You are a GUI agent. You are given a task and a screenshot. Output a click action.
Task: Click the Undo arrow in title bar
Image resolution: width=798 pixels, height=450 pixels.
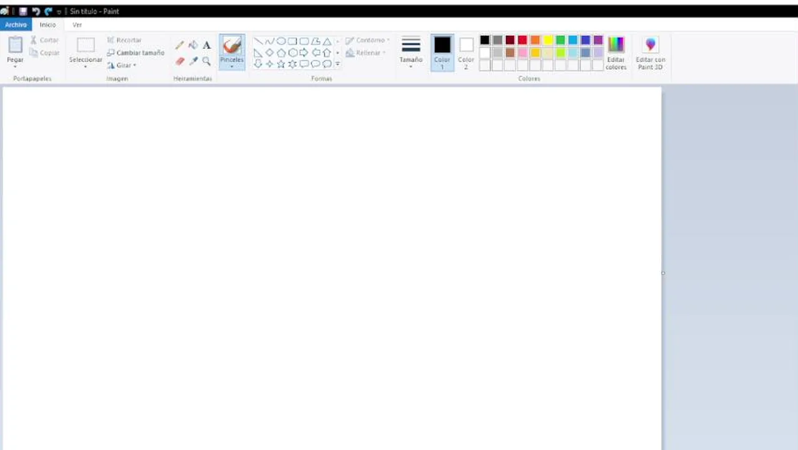coord(36,11)
